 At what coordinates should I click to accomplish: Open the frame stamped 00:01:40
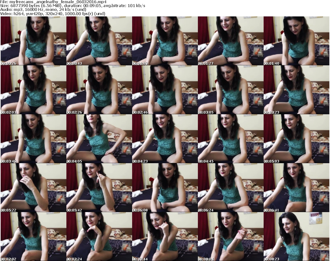pyautogui.click(x=296, y=41)
